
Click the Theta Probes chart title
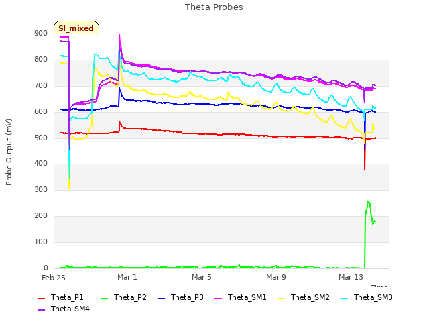(214, 7)
